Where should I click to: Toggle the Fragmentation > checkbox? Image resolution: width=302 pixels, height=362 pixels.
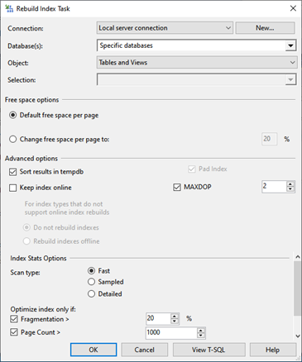click(14, 319)
